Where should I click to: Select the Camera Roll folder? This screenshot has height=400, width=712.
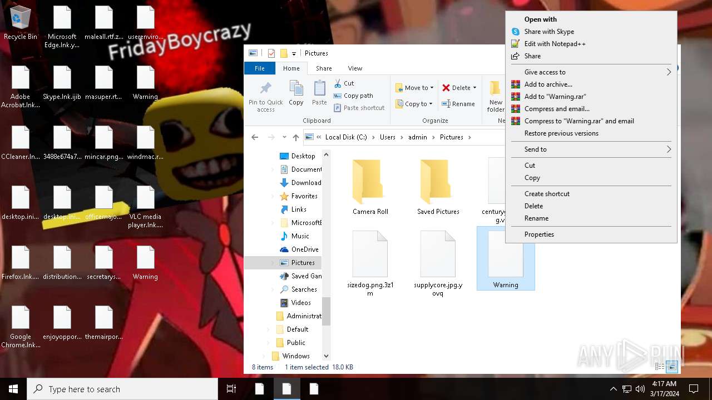pyautogui.click(x=370, y=187)
